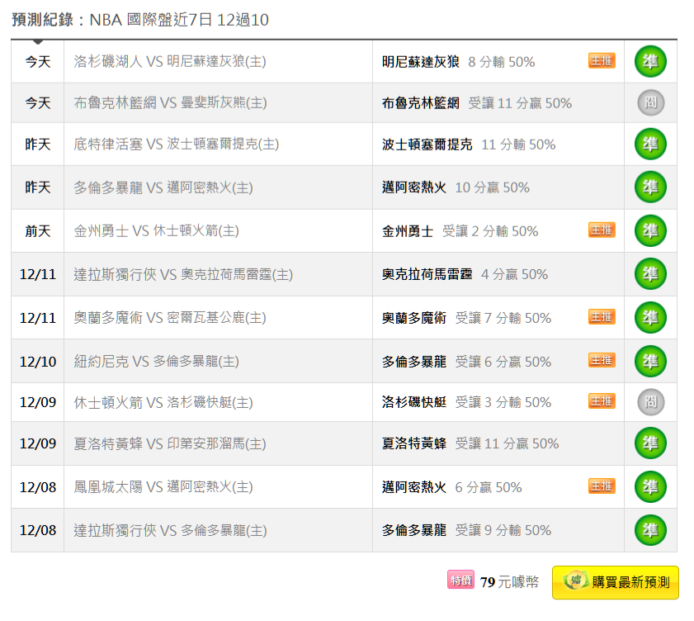Image resolution: width=694 pixels, height=621 pixels.
Task: Click matchup 夏洛特黃蜂 VS 印第安那溜馬(主)
Action: pos(170,443)
